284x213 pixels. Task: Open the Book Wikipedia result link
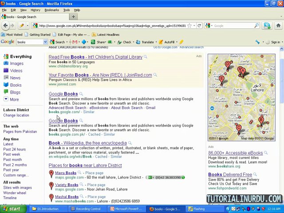coord(87,143)
